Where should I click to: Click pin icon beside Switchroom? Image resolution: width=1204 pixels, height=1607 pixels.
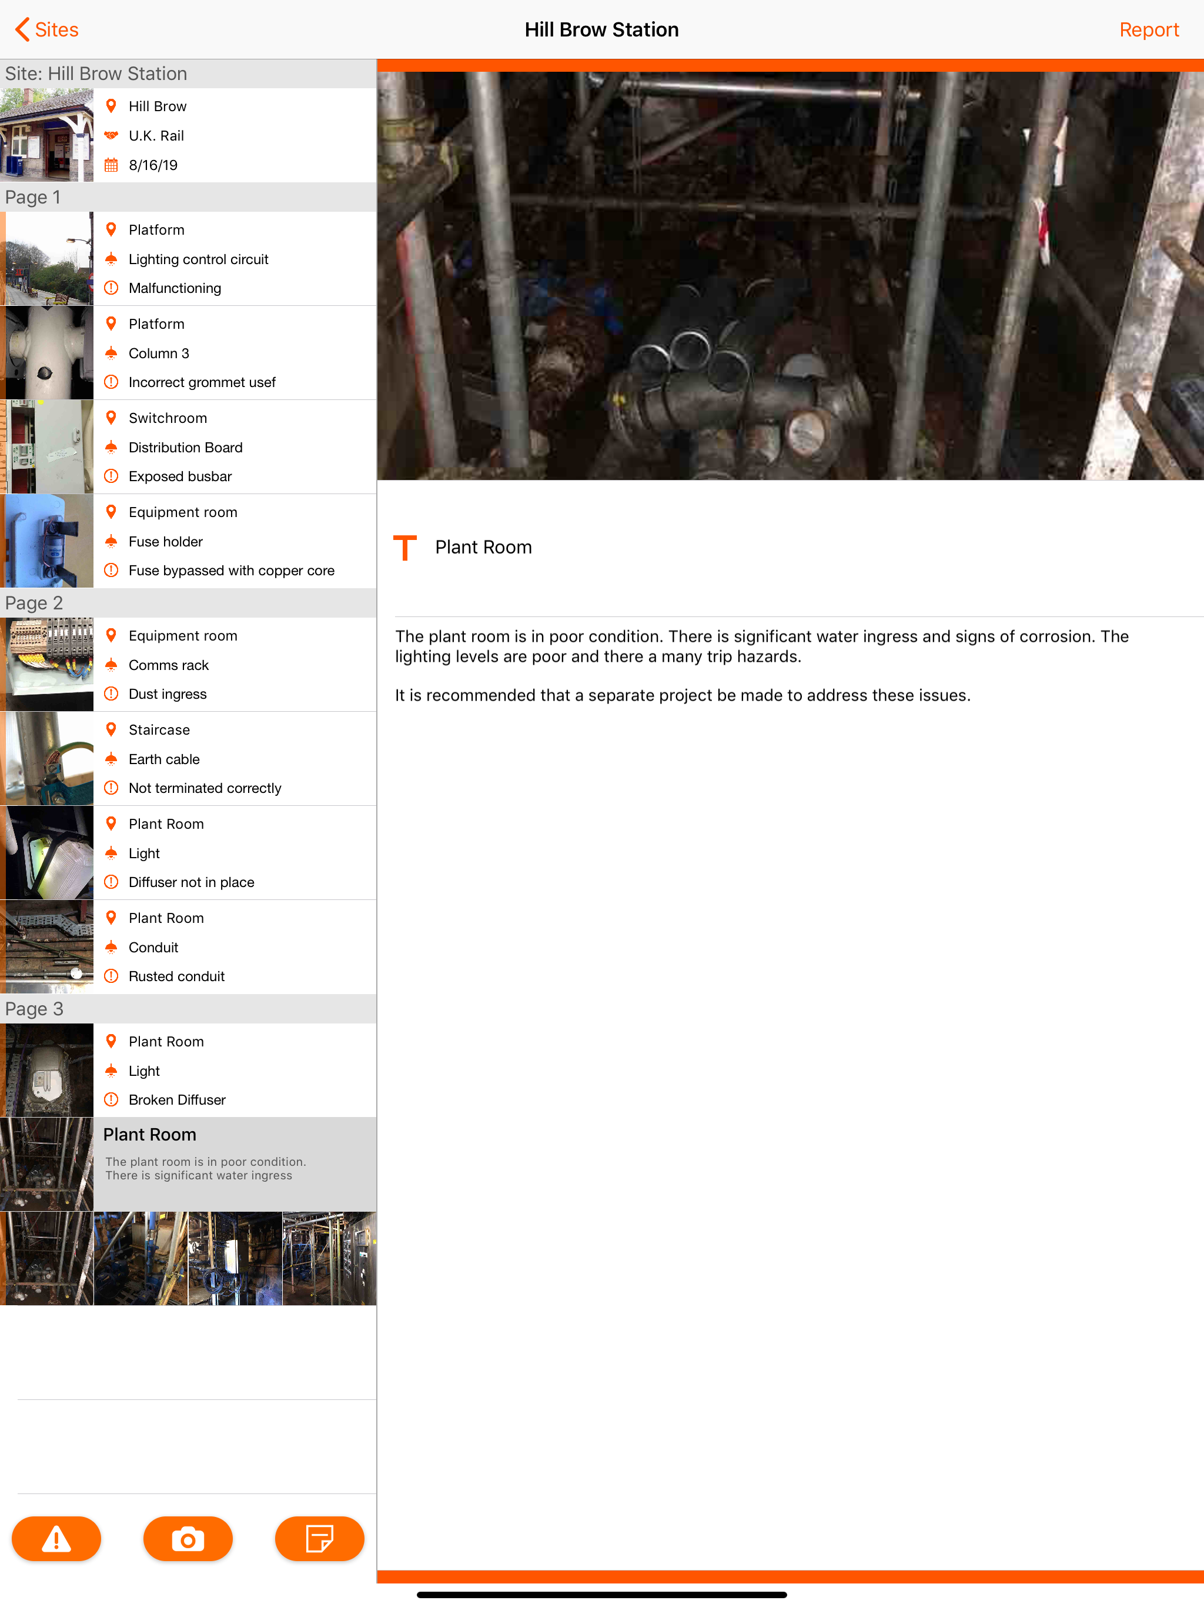pos(111,418)
